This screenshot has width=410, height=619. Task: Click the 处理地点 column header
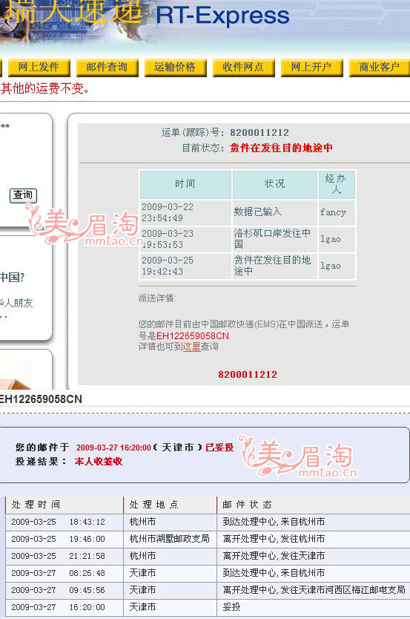(x=154, y=505)
